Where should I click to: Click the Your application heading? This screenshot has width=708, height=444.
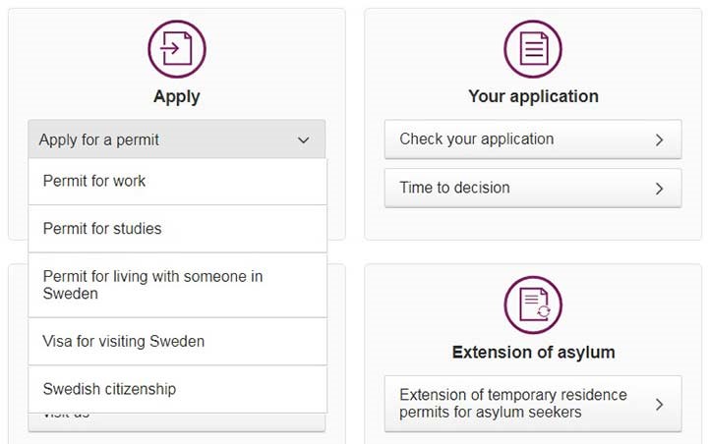click(x=533, y=96)
